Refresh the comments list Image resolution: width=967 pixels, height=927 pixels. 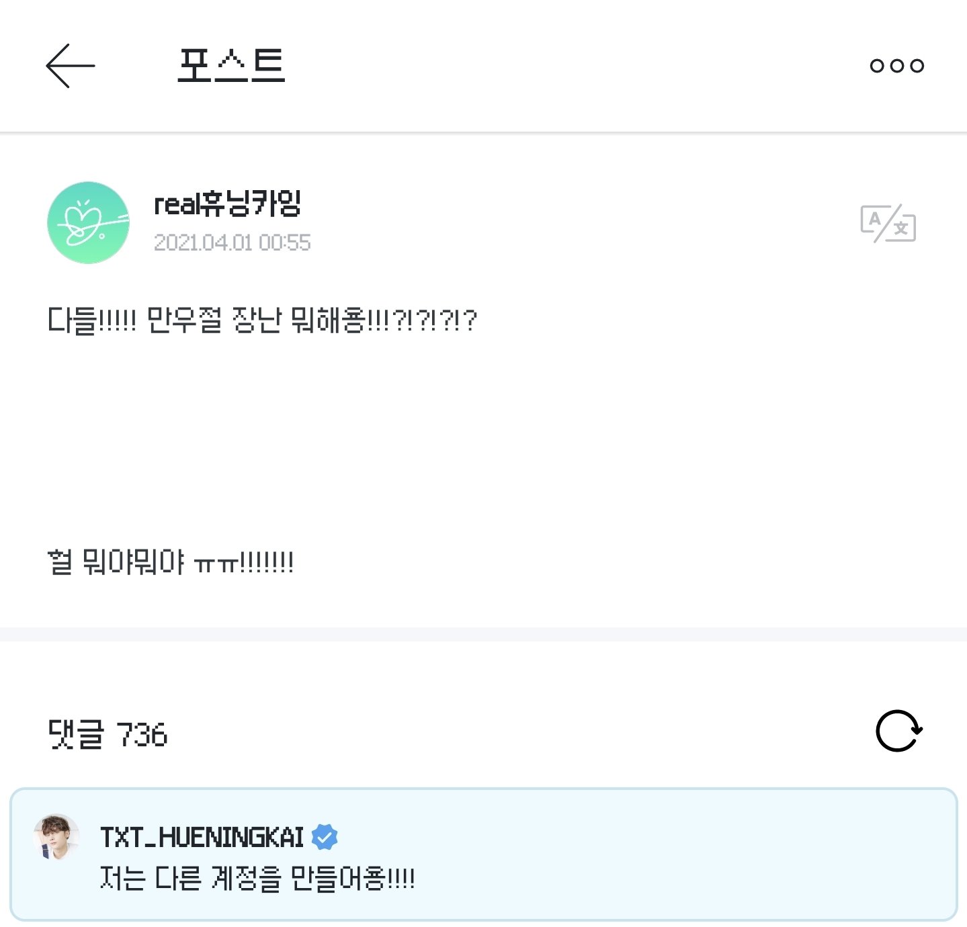click(898, 731)
